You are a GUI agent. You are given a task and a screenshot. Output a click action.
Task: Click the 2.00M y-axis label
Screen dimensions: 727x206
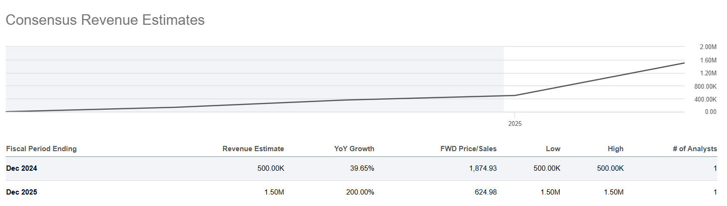(x=708, y=47)
